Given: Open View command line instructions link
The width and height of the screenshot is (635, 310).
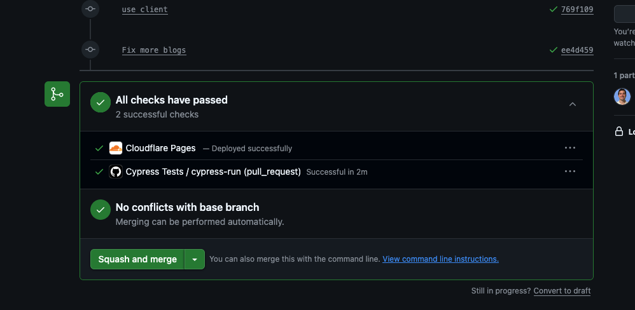Looking at the screenshot, I should (440, 259).
